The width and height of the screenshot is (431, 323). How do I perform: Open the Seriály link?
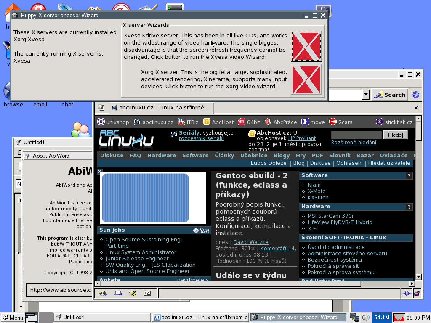189,132
